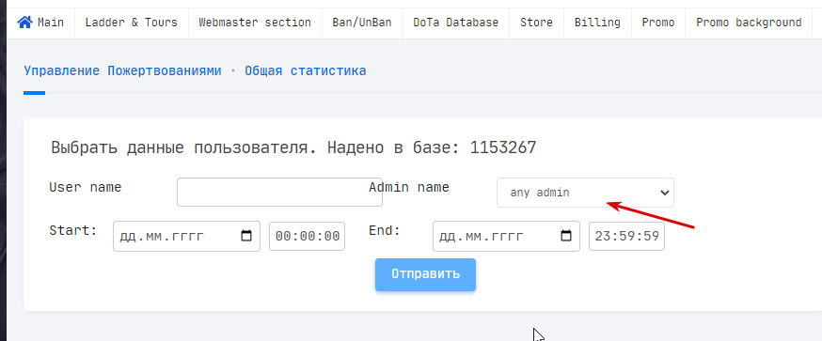Select DoTa Database in navigation
The height and width of the screenshot is (341, 822).
[x=455, y=23]
